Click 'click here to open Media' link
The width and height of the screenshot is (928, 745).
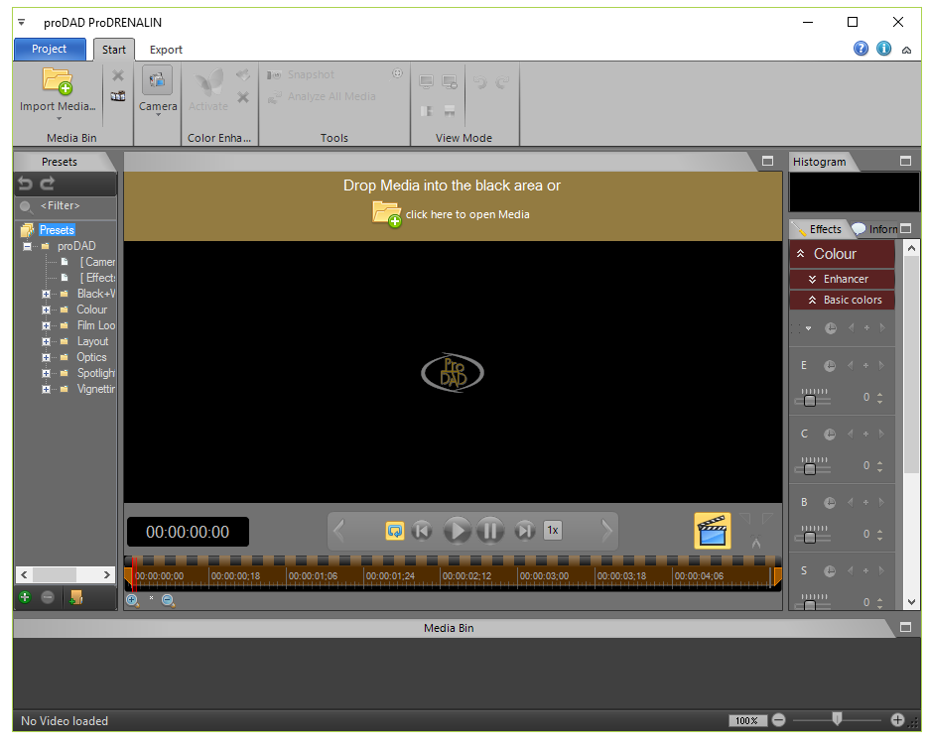pos(467,215)
